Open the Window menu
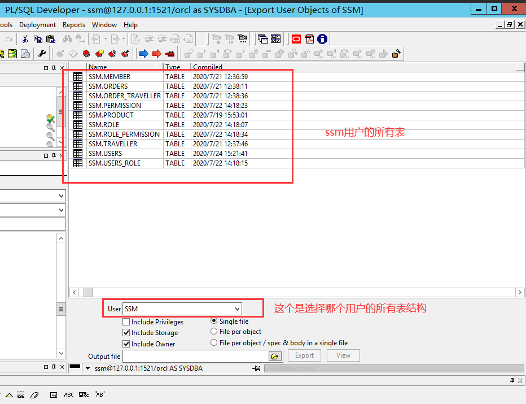 [104, 25]
